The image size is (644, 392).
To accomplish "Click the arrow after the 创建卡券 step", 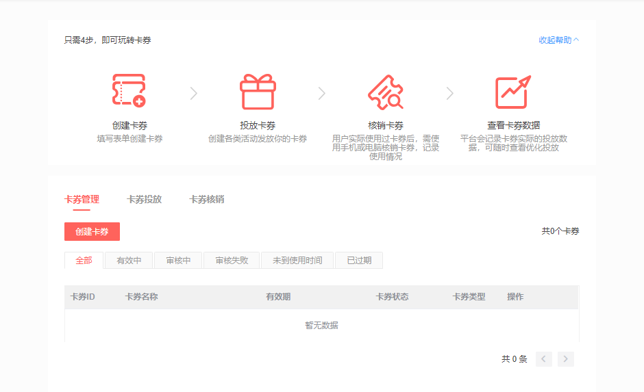I will pyautogui.click(x=194, y=93).
